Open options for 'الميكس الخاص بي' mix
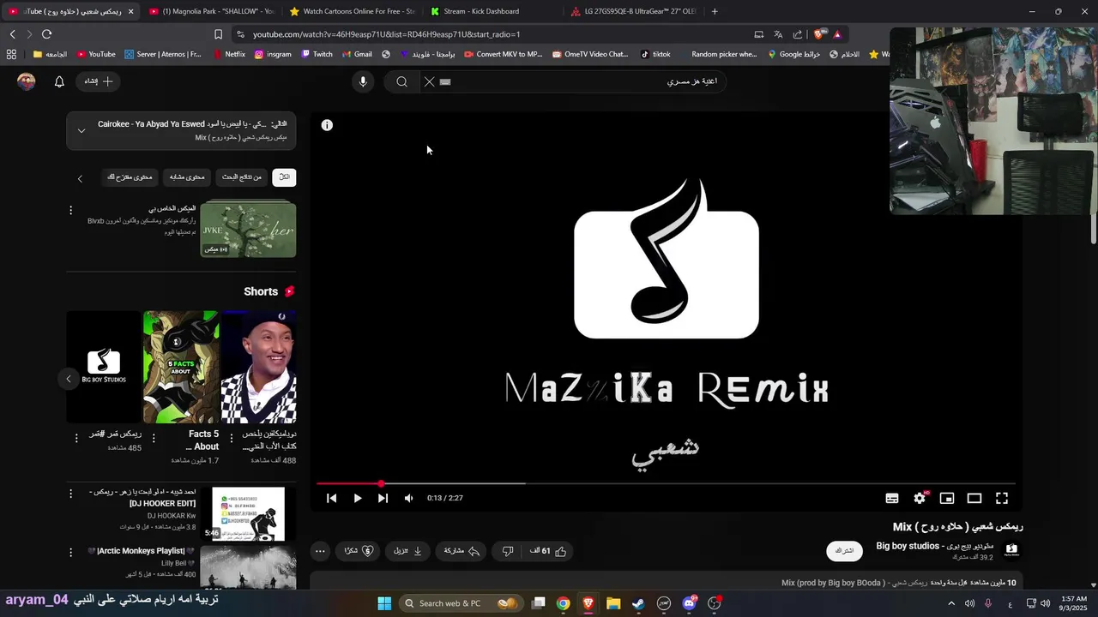The height and width of the screenshot is (617, 1098). [x=70, y=210]
